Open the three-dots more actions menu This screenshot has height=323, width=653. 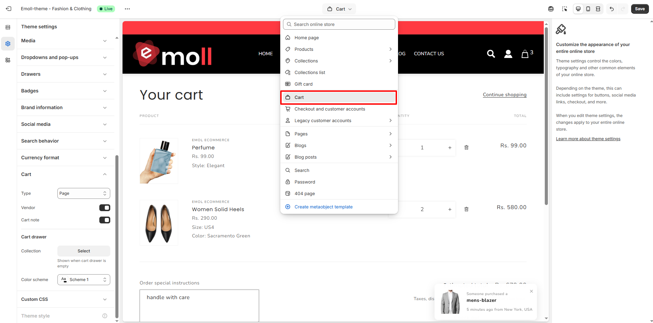click(127, 9)
